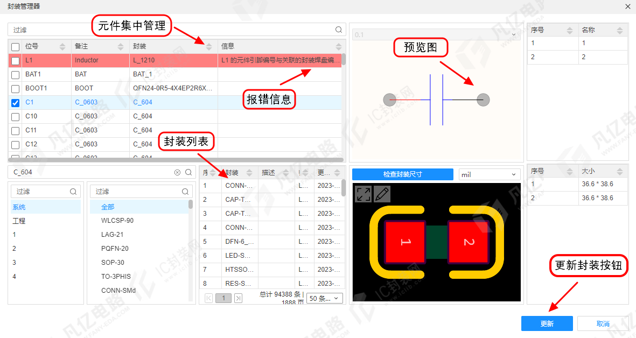Click the 取消 button
Viewport: 636px width, 338px height.
coord(603,323)
